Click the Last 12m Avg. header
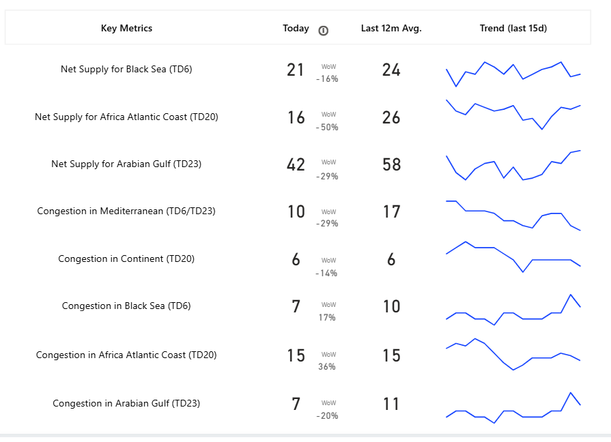The image size is (611, 442). tap(391, 29)
